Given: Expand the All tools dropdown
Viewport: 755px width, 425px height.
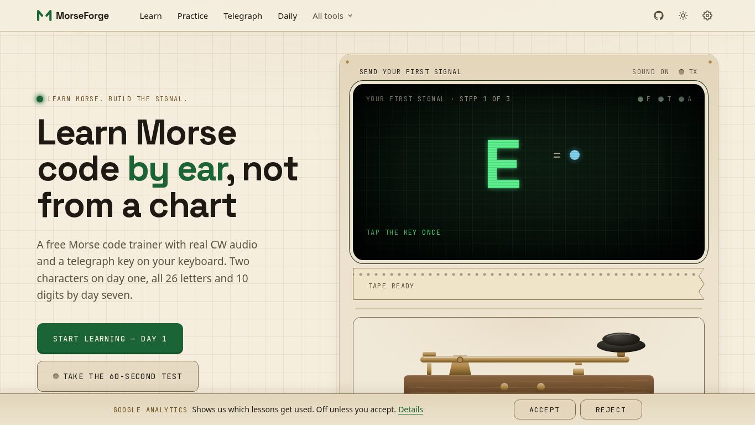Looking at the screenshot, I should click(x=332, y=15).
